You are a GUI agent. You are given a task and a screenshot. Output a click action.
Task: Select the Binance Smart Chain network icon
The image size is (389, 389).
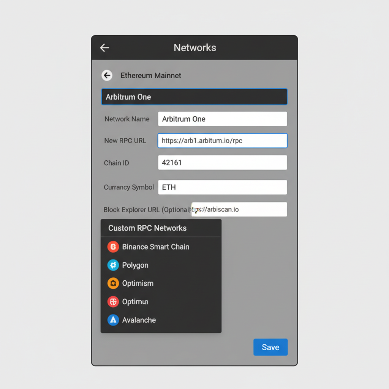pos(113,247)
